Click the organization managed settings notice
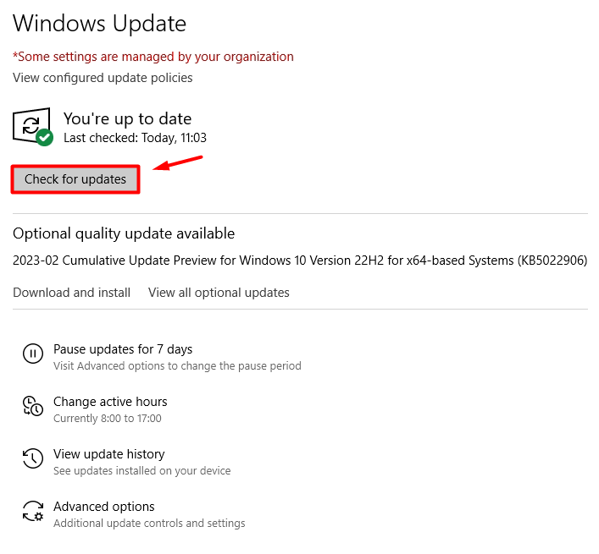599x554 pixels. pos(153,57)
